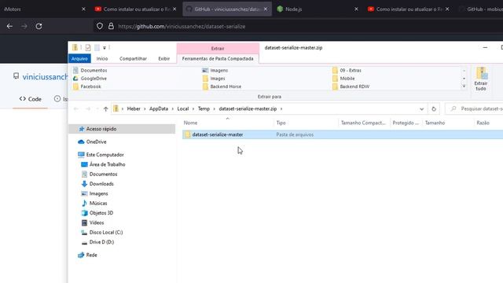Click the Explorer forward arrow

click(87, 109)
